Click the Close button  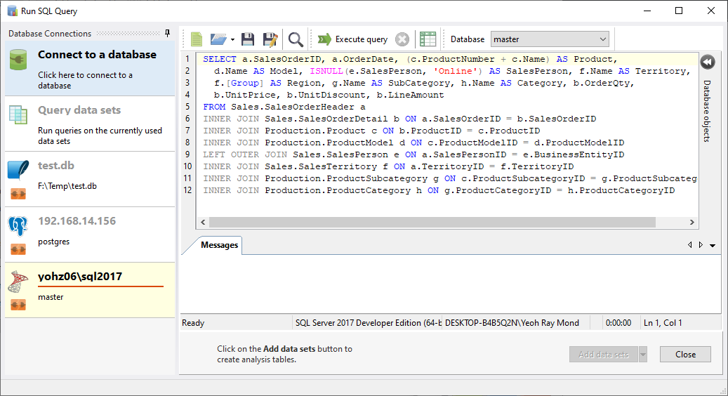(x=685, y=355)
